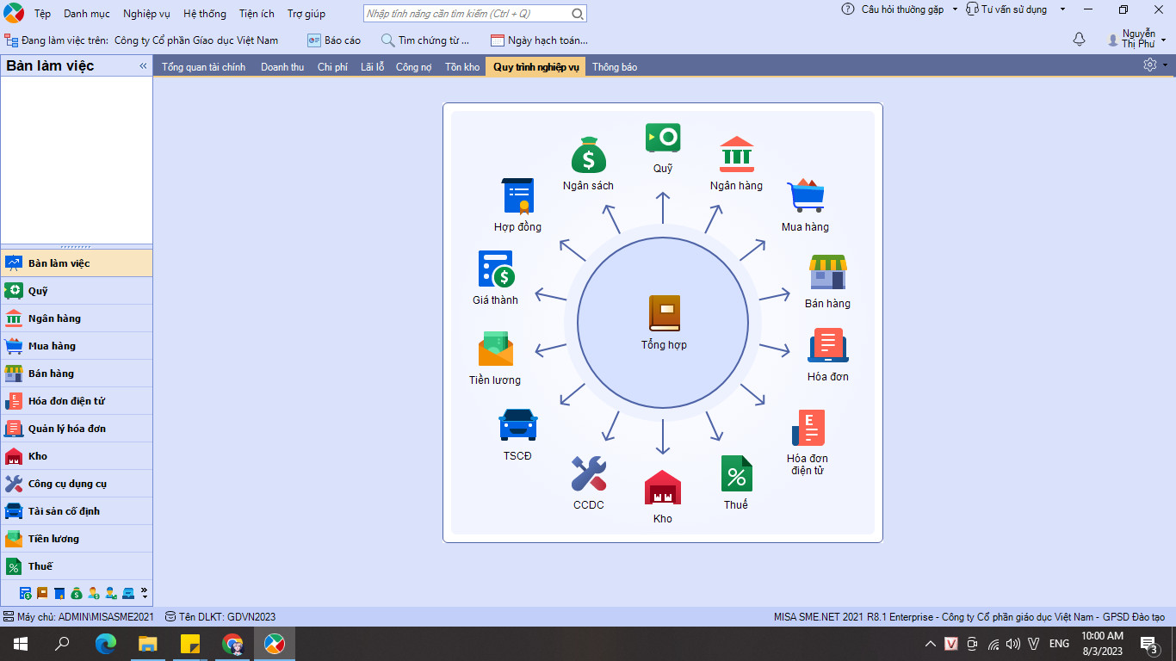Screen dimensions: 1176x661
Task: Open Hợp đồng shortcut in sidebar bottom strip
Action: click(x=59, y=593)
